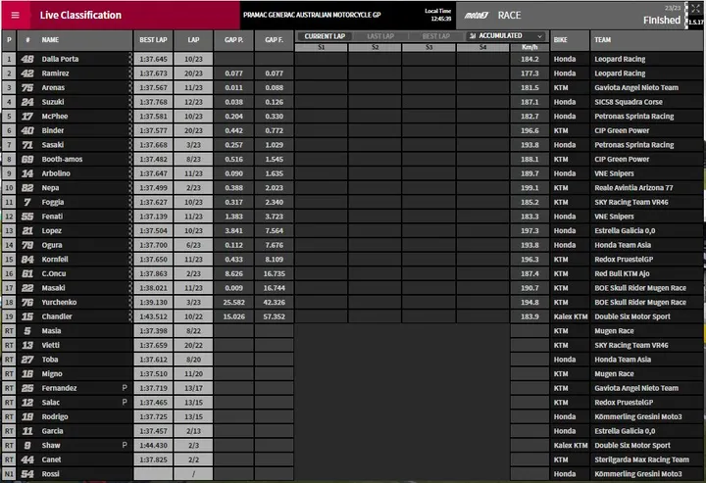
Task: Click gap to first value 57.352
Action: coord(275,316)
